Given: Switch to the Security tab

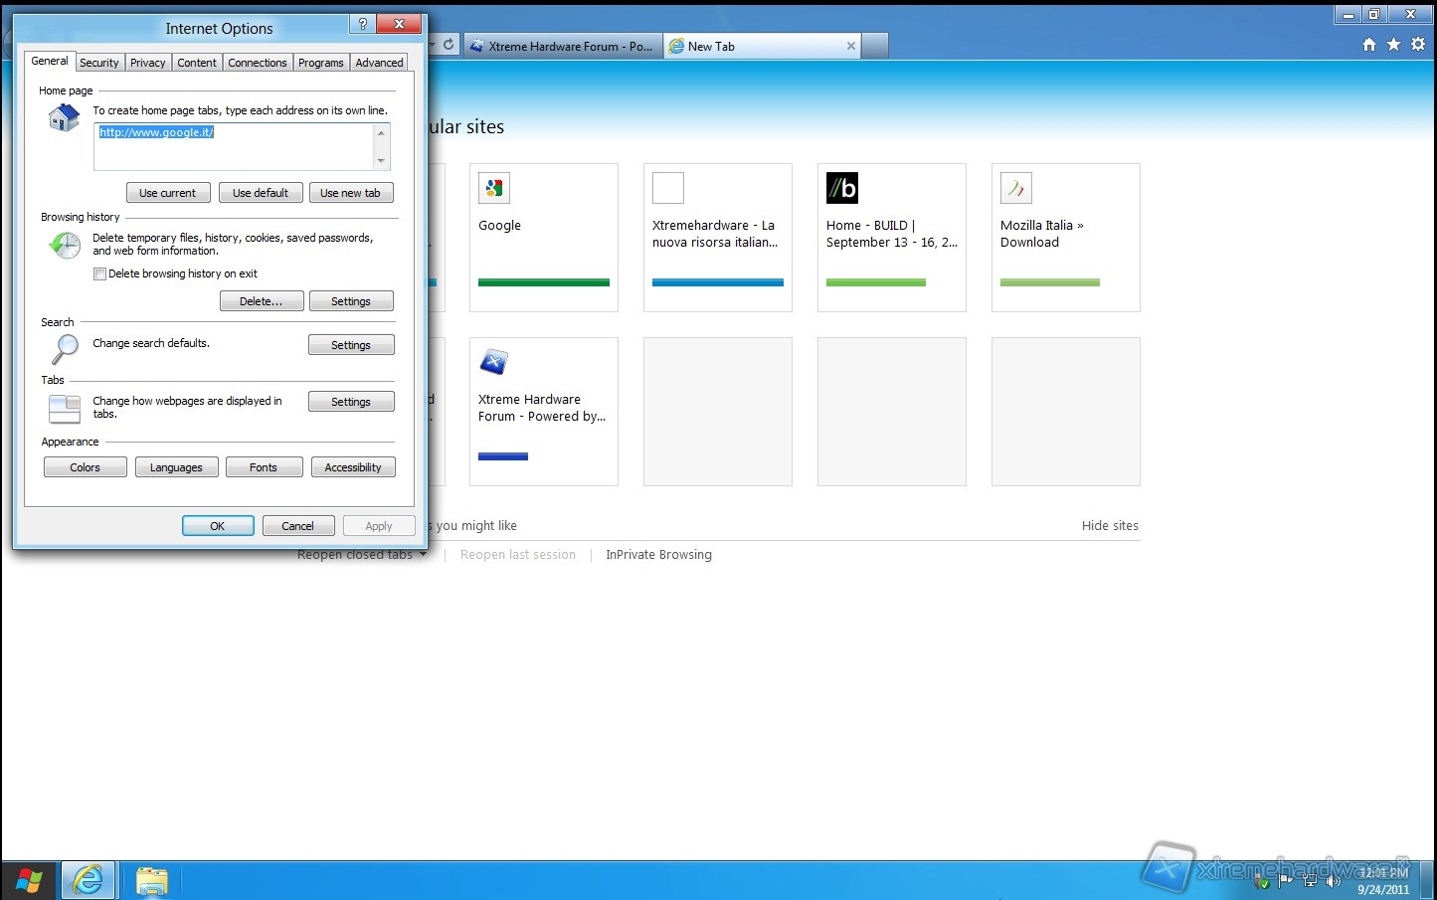Looking at the screenshot, I should (x=99, y=63).
